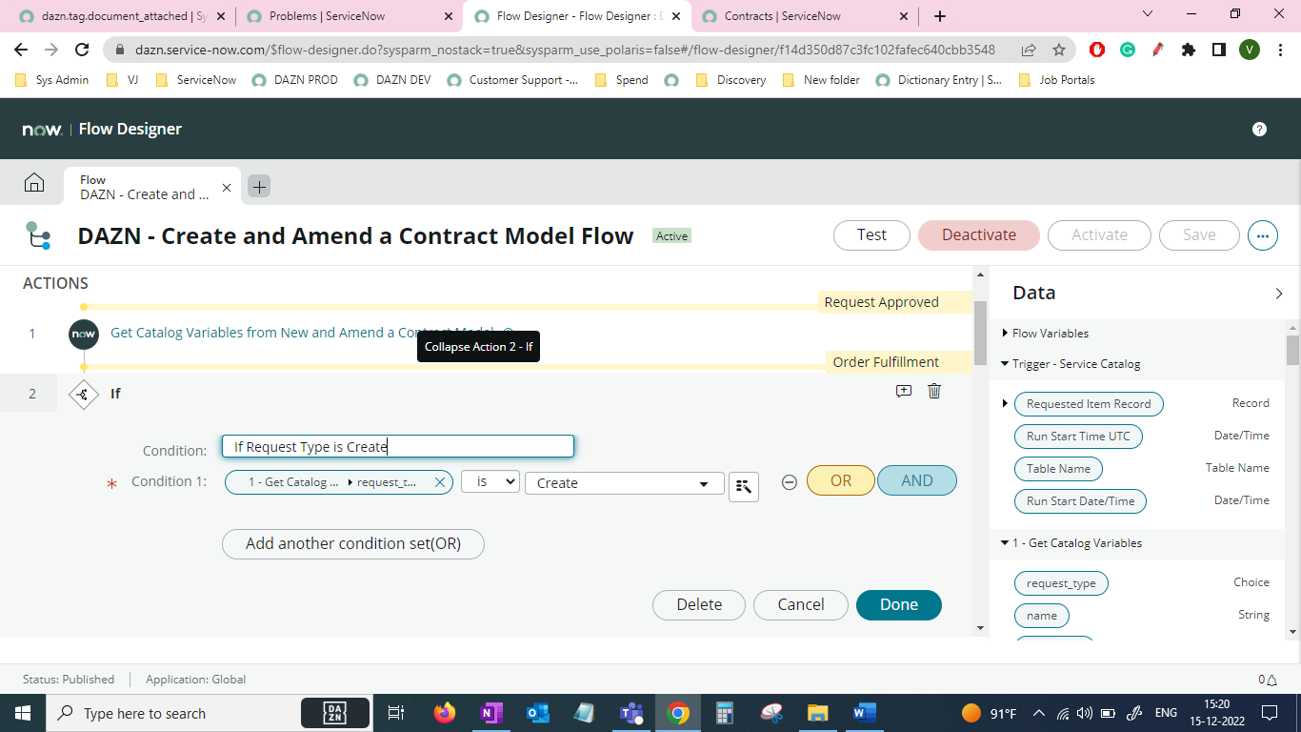Open Firefox from the taskbar
This screenshot has height=732, width=1301.
[x=444, y=713]
